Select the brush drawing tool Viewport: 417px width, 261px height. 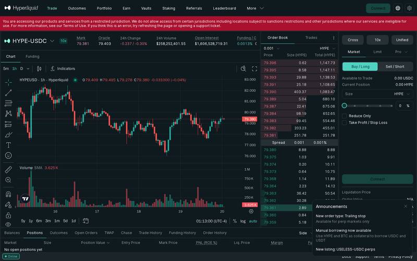coord(8,135)
